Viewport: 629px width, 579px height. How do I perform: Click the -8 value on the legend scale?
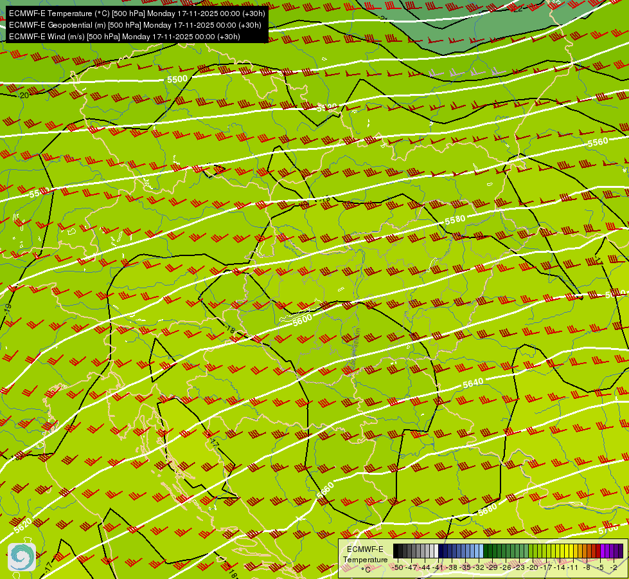pyautogui.click(x=588, y=567)
